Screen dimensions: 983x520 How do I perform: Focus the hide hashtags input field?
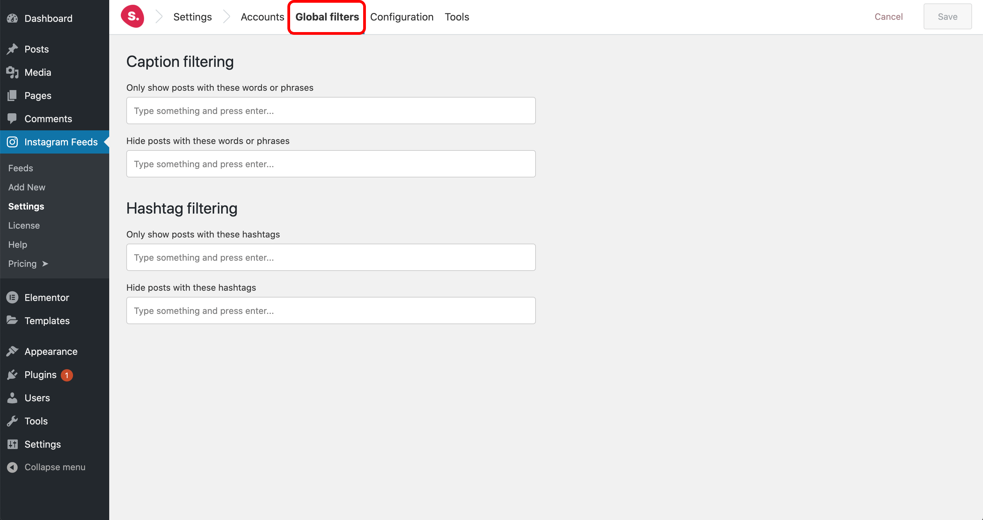pos(331,310)
